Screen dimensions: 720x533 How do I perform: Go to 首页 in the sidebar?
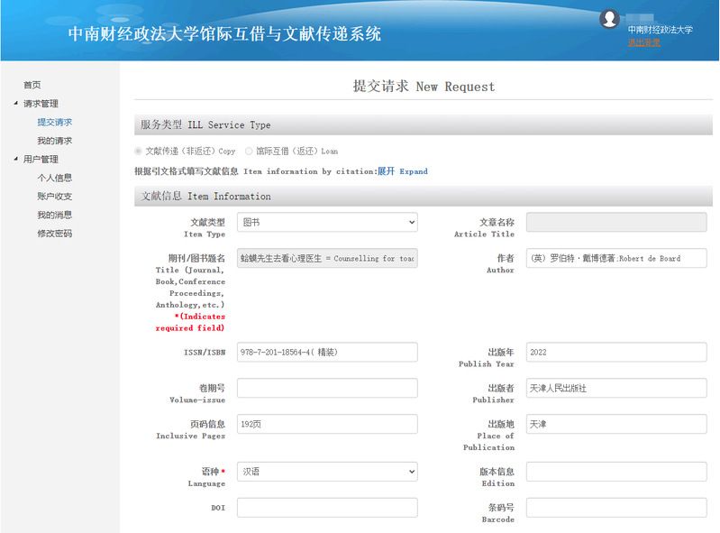point(32,85)
